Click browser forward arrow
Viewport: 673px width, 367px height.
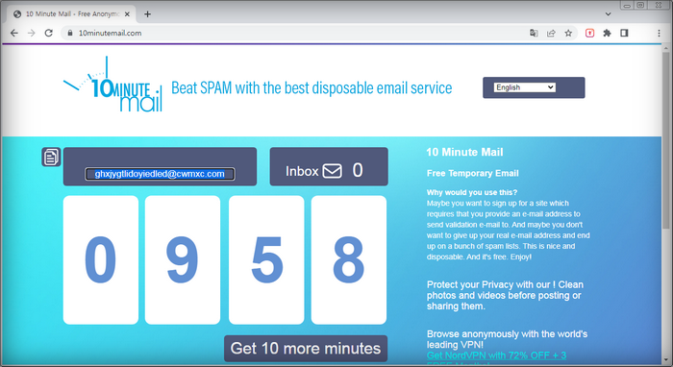(32, 33)
